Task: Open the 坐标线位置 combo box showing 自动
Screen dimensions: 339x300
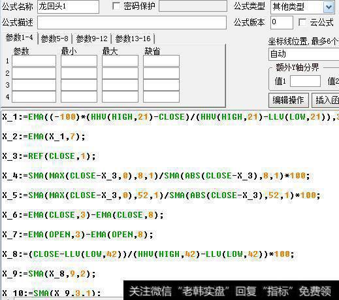Action: coord(304,54)
